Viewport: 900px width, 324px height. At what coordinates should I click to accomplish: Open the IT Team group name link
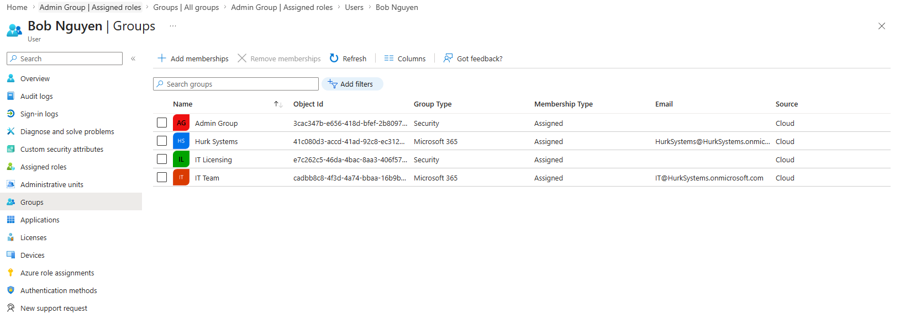(207, 178)
